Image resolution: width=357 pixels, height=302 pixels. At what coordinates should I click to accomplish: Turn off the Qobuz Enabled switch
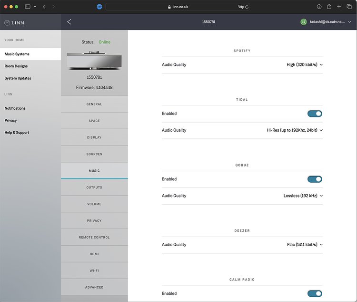point(315,179)
